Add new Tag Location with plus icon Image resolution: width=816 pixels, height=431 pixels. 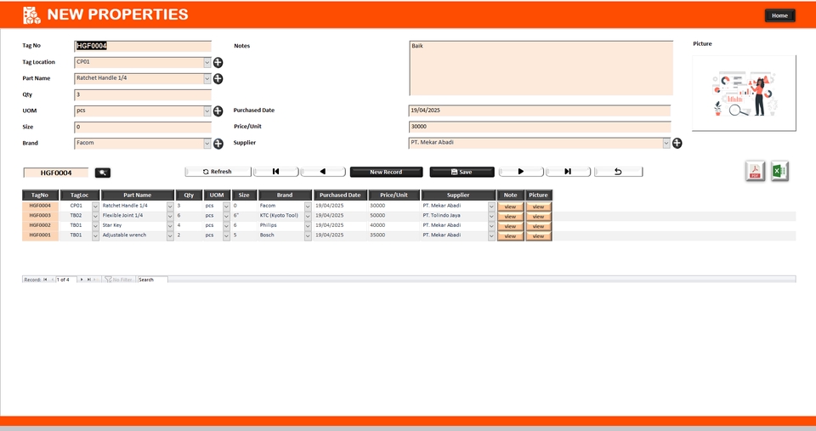218,62
